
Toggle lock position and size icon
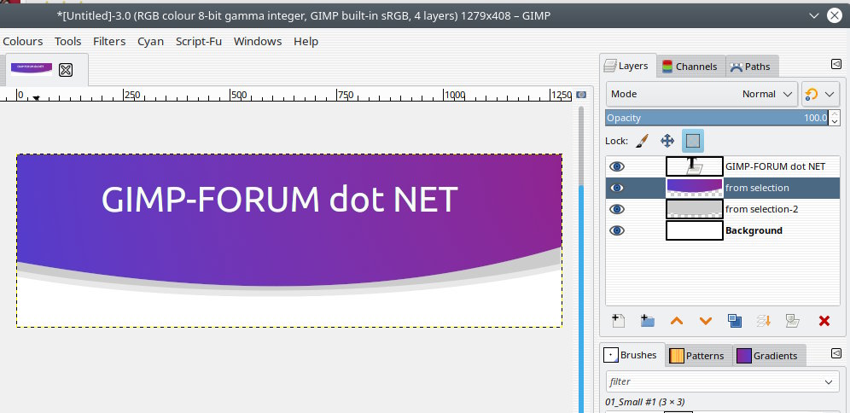click(x=667, y=141)
